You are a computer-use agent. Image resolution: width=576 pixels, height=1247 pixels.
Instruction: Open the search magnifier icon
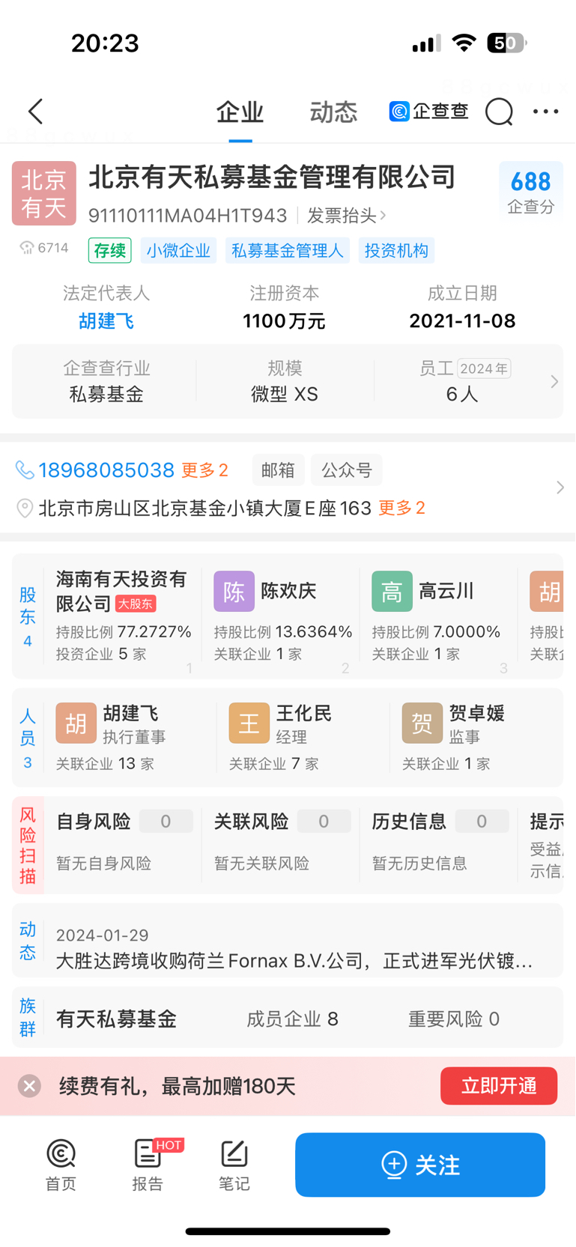[x=499, y=112]
